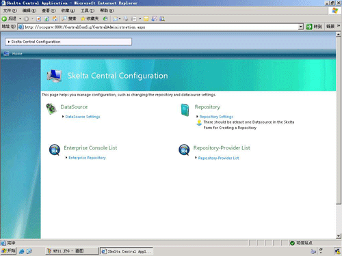Viewport: 342px width, 256px height.
Task: Click the Home navigation item
Action: pos(17,54)
